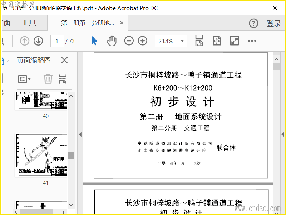Open the help question mark icon
The width and height of the screenshot is (286, 215).
(x=253, y=23)
